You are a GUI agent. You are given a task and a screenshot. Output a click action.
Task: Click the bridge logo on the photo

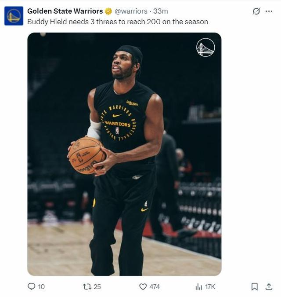(x=205, y=48)
